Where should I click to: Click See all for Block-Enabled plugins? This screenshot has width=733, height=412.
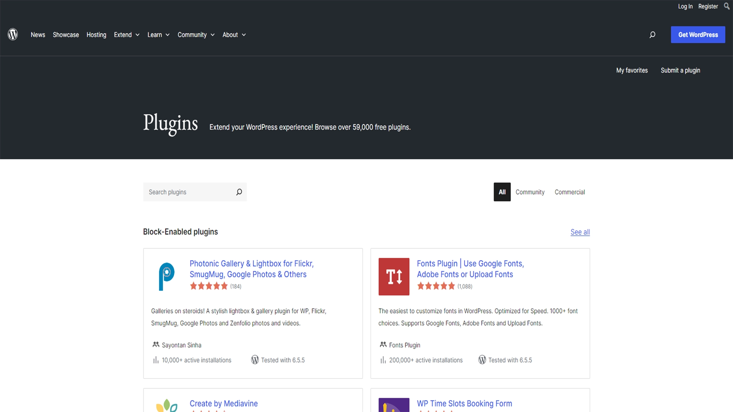pyautogui.click(x=580, y=232)
